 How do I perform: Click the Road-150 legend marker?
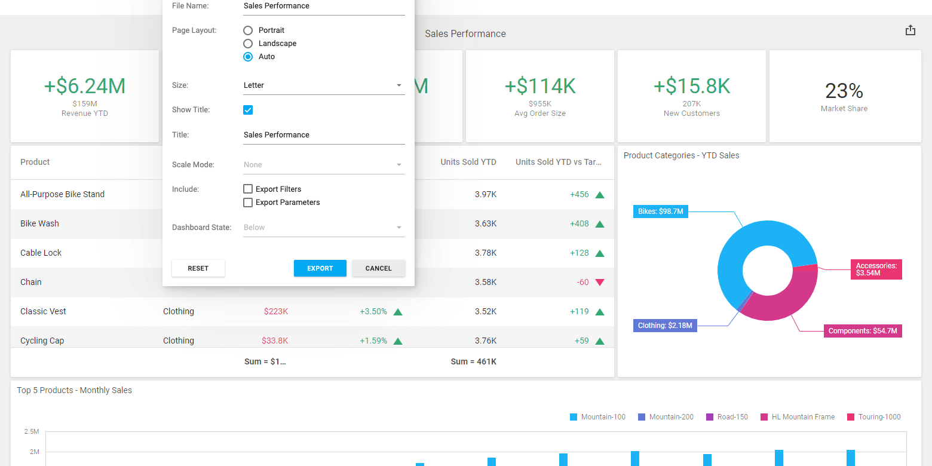(710, 417)
